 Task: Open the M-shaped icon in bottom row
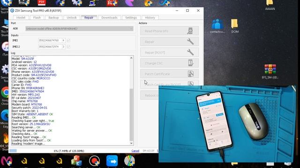click(7, 161)
